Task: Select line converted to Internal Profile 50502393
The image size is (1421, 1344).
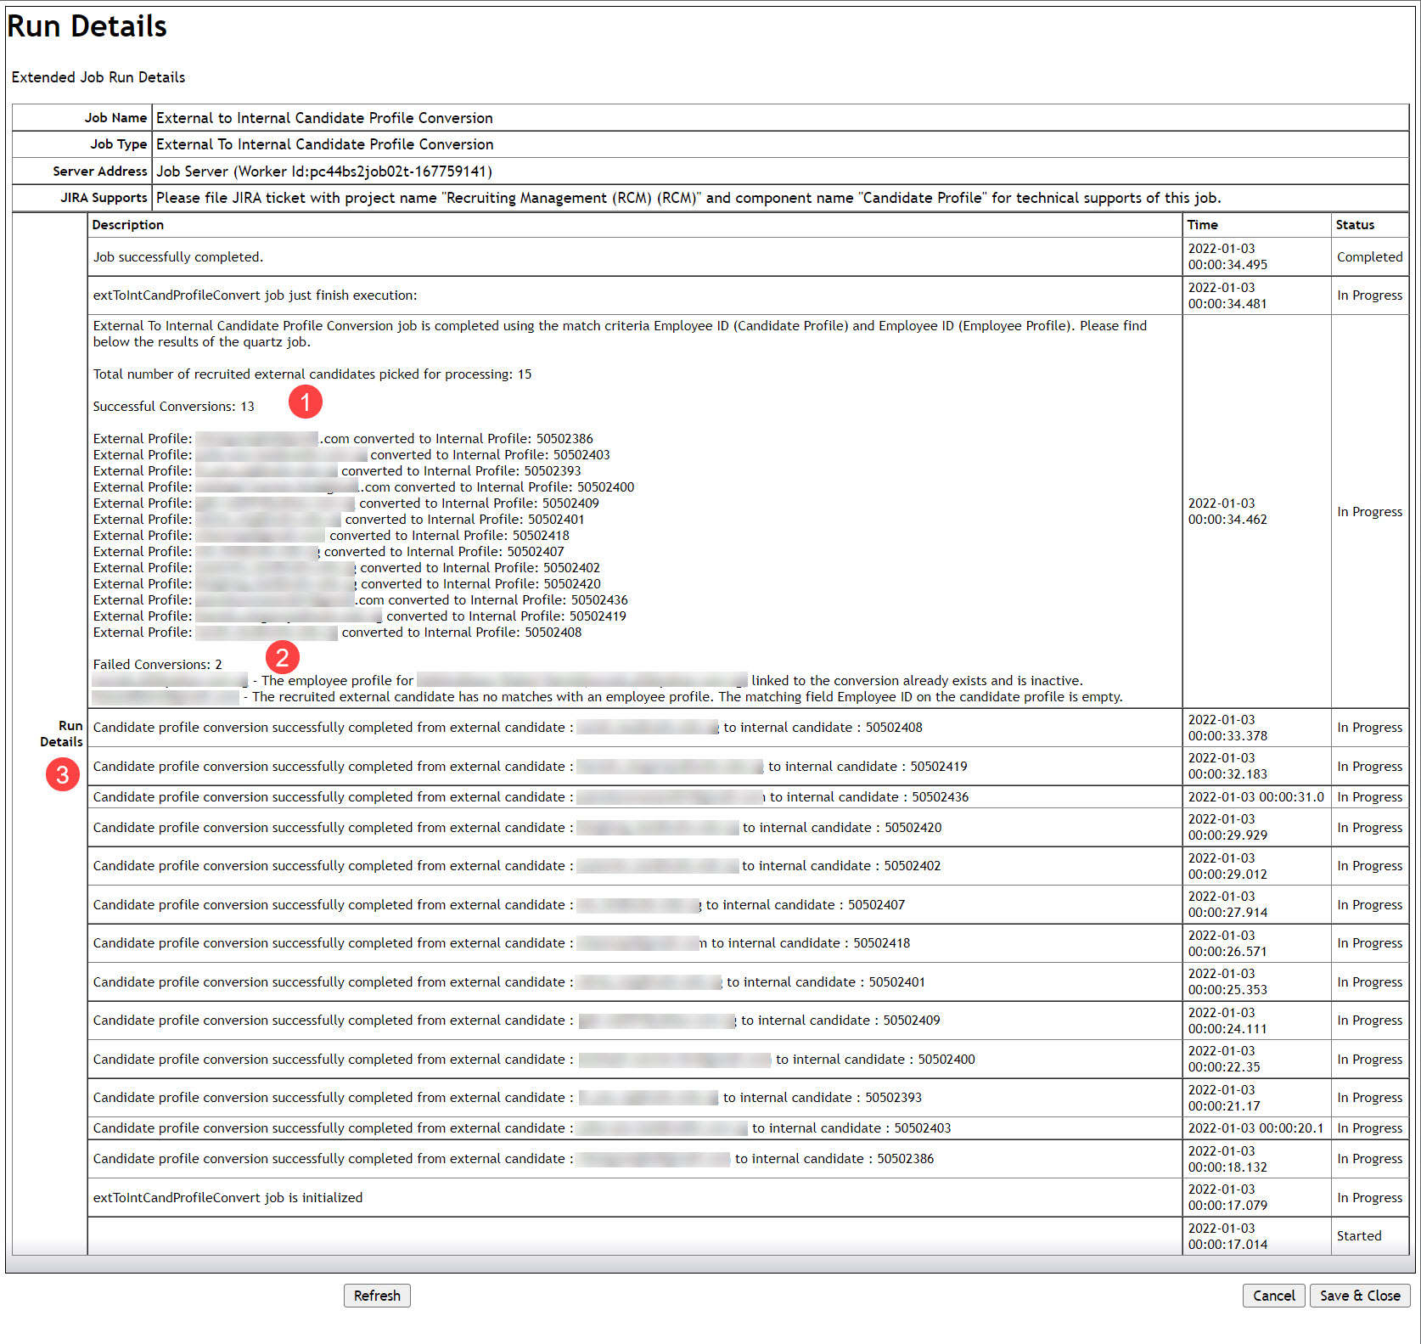Action: [337, 471]
